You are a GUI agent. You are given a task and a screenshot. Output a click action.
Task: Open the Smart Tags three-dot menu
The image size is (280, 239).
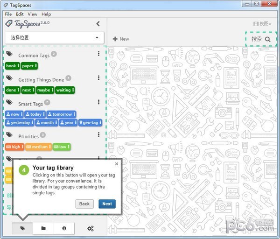[98, 102]
